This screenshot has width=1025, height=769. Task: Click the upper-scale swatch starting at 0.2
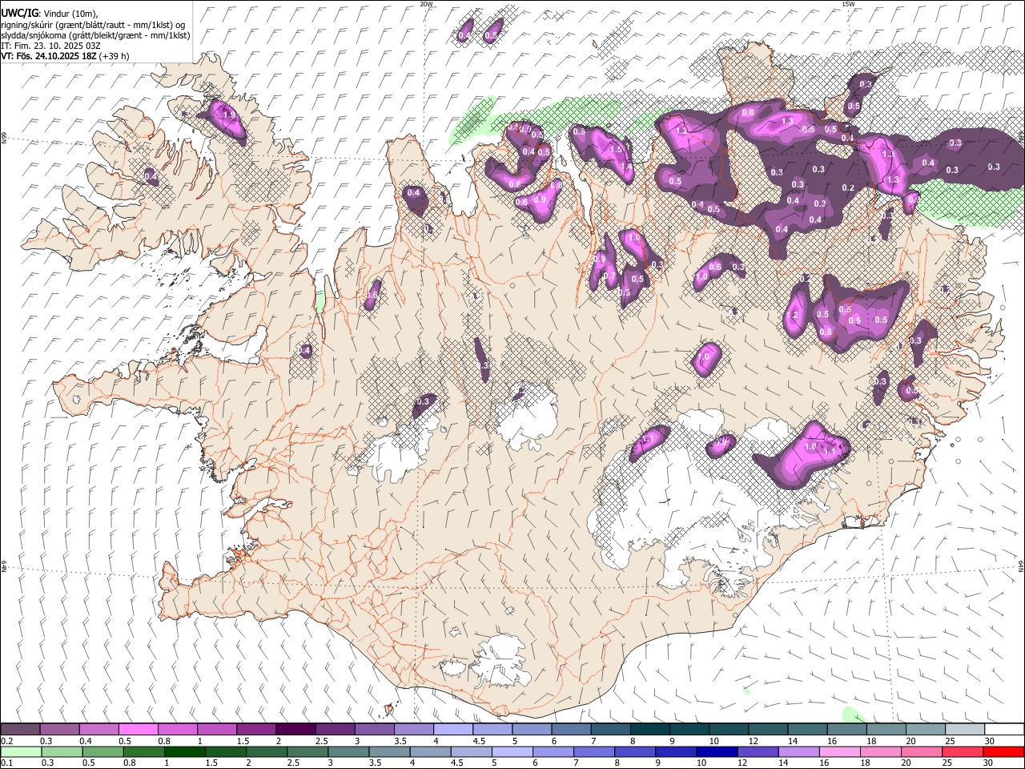[x=20, y=730]
